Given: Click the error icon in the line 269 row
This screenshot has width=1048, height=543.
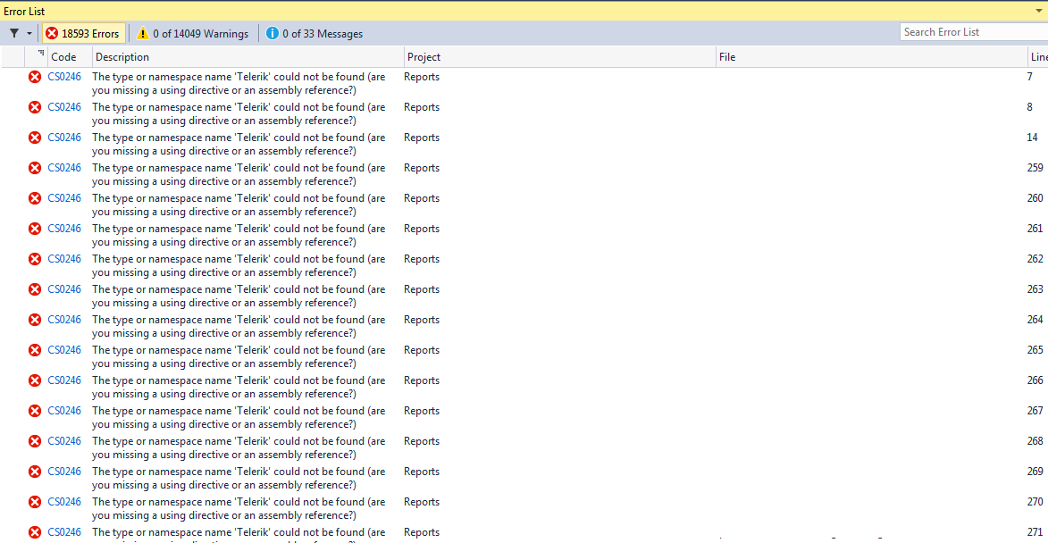Looking at the screenshot, I should pos(35,472).
